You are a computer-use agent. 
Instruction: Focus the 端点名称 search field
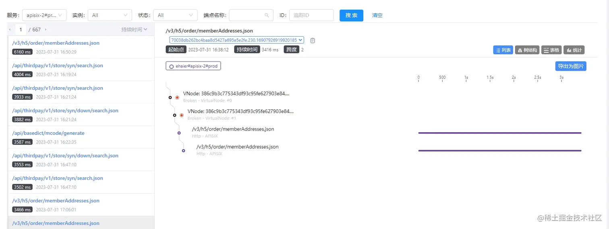point(251,15)
